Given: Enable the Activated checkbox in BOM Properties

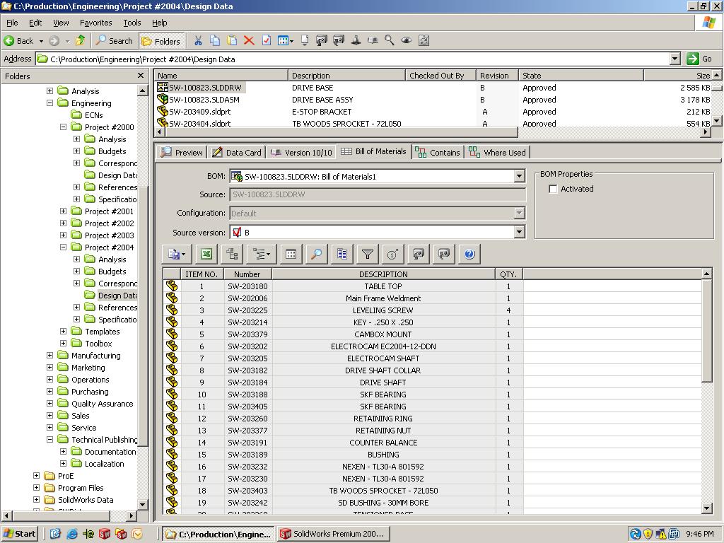Looking at the screenshot, I should click(553, 189).
